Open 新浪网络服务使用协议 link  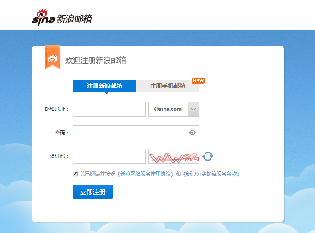click(x=145, y=174)
